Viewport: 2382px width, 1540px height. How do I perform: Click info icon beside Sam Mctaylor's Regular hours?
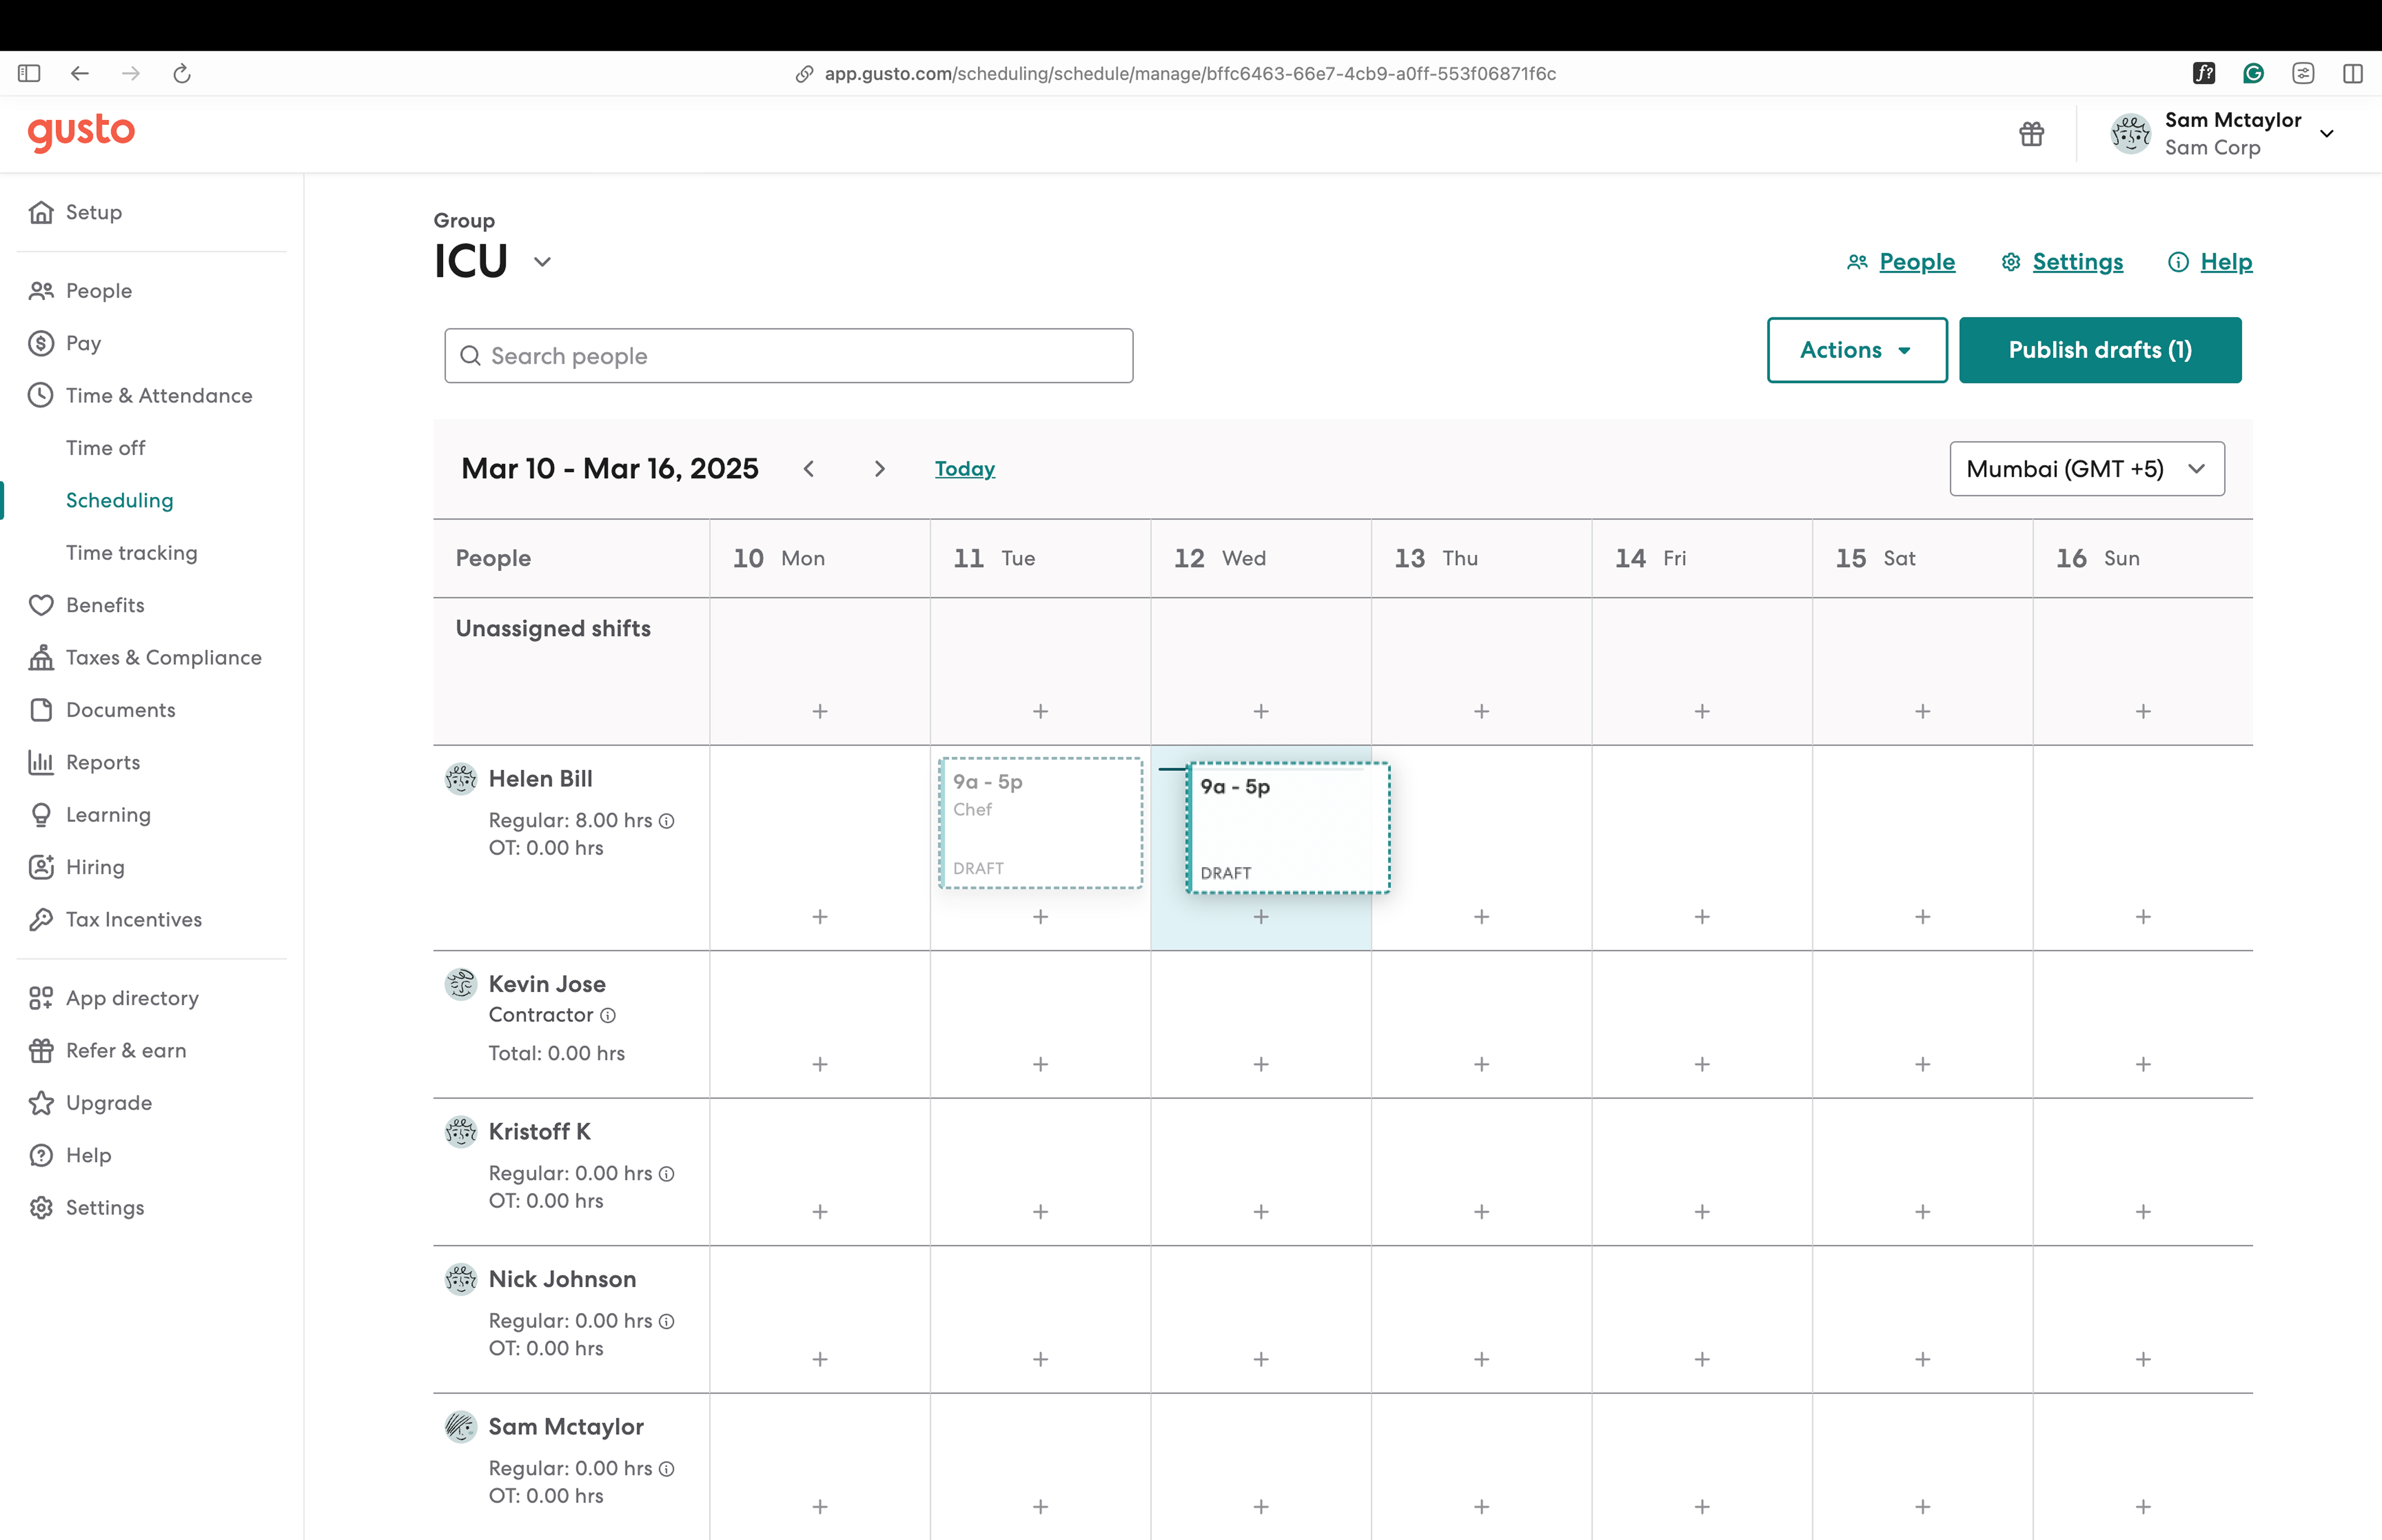(667, 1469)
